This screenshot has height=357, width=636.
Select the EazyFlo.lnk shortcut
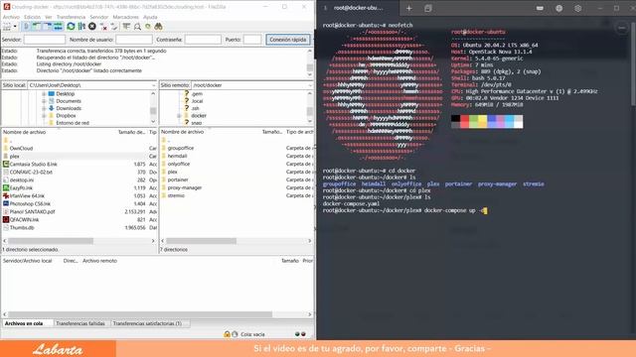pyautogui.click(x=21, y=187)
